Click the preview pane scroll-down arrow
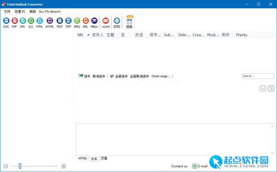277x172 pixels. coord(272,153)
